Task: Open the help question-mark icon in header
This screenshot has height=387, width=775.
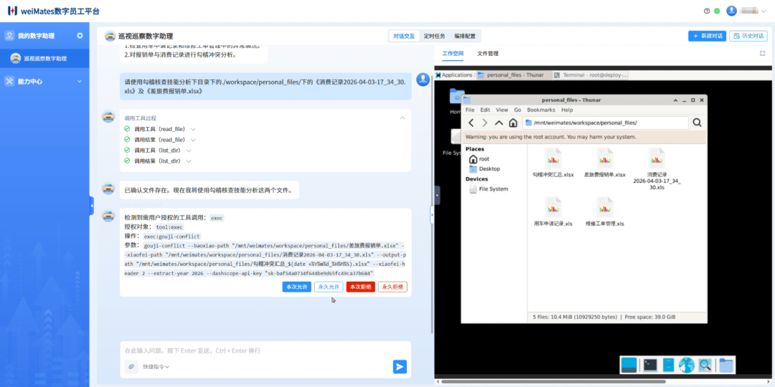Action: [x=707, y=11]
